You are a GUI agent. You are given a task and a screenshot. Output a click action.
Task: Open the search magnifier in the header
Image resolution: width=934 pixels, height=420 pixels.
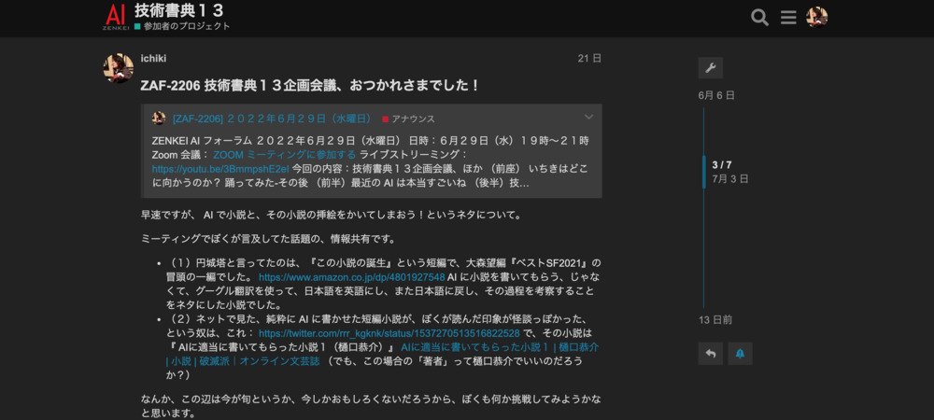coord(759,18)
